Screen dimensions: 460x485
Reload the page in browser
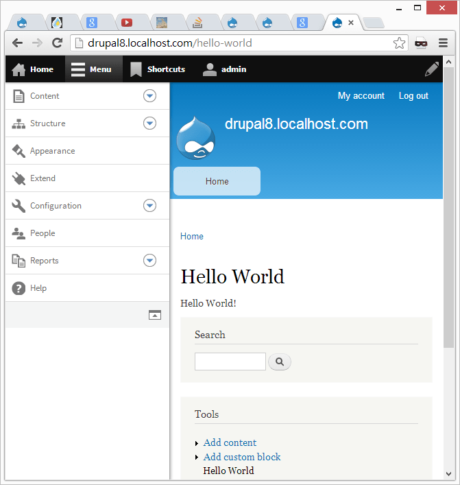click(x=58, y=43)
